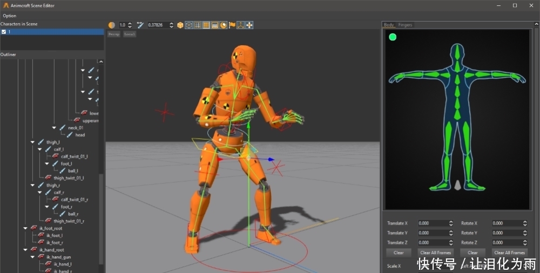Click the four-way move arrows icon
Viewport: 540px width, 273px height.
coord(249,25)
